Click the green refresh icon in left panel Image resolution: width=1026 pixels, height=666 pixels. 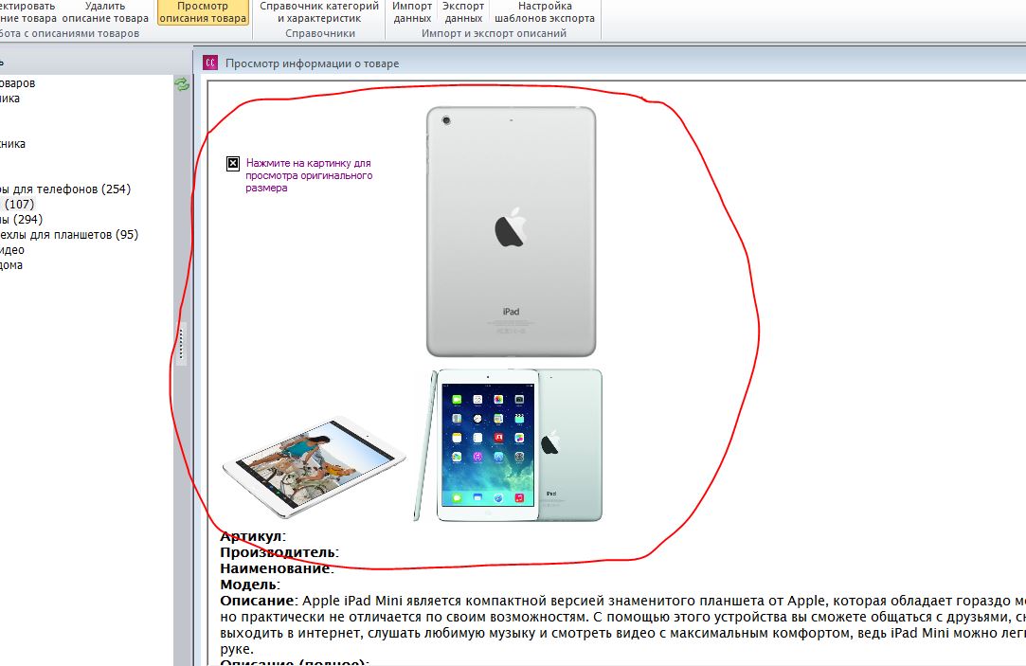click(x=181, y=83)
